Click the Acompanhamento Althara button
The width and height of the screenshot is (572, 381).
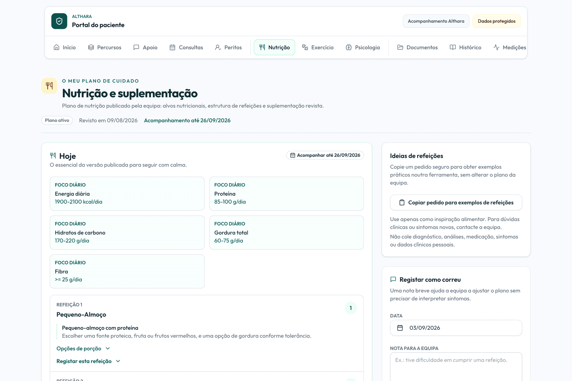tap(436, 21)
